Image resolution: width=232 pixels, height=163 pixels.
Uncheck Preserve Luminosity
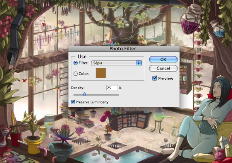click(73, 102)
